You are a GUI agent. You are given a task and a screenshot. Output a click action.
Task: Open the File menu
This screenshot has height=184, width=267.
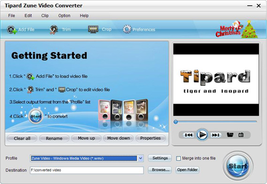click(12, 15)
